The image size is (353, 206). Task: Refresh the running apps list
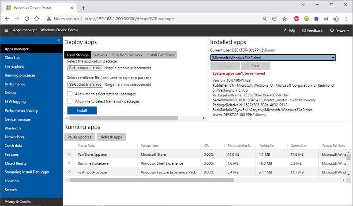[111, 137]
